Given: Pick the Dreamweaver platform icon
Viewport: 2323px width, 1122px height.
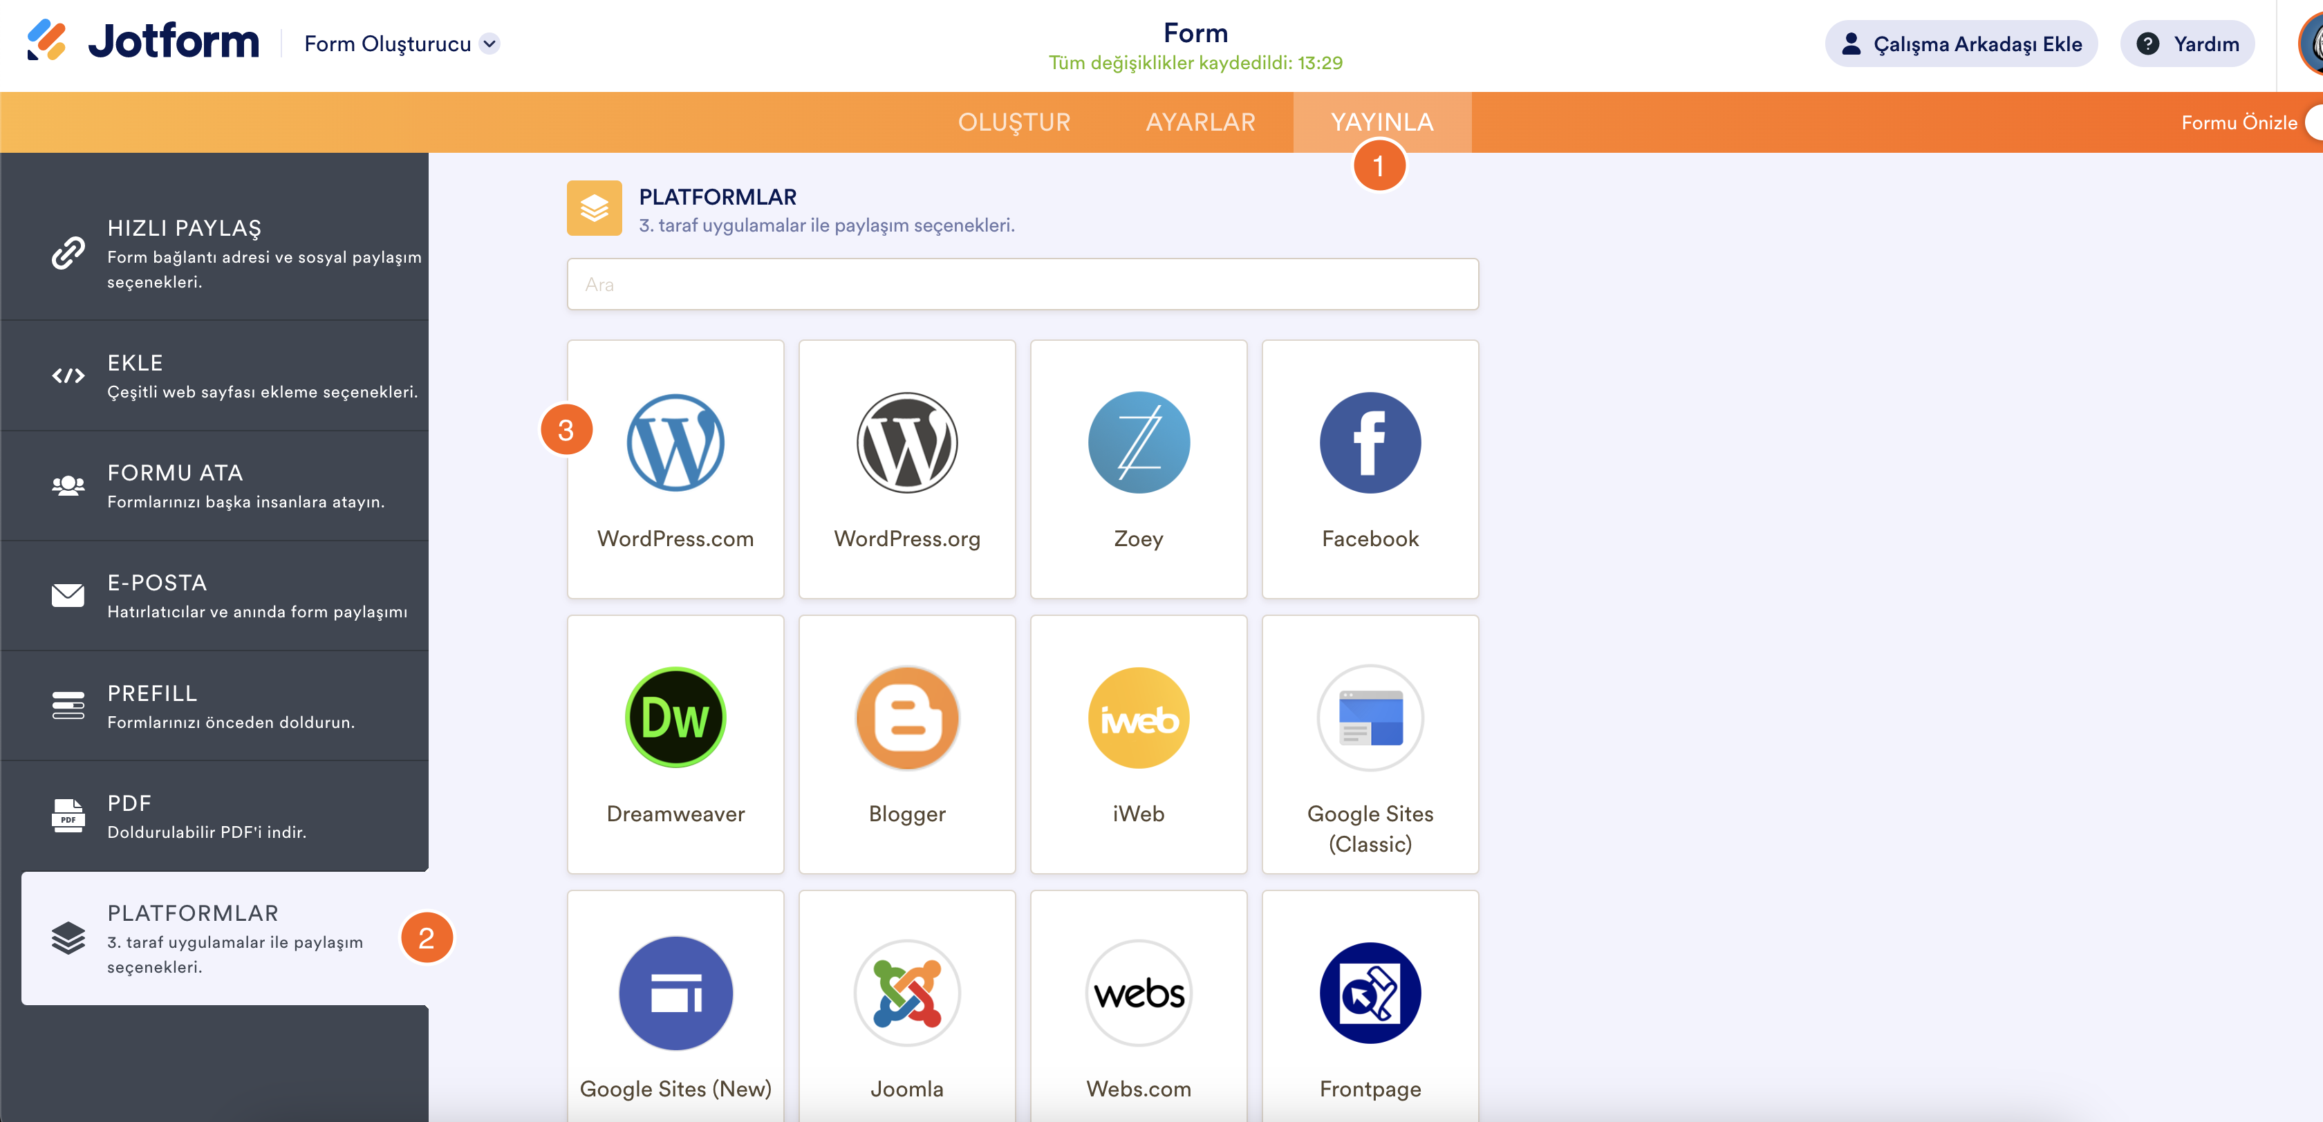Looking at the screenshot, I should click(675, 718).
